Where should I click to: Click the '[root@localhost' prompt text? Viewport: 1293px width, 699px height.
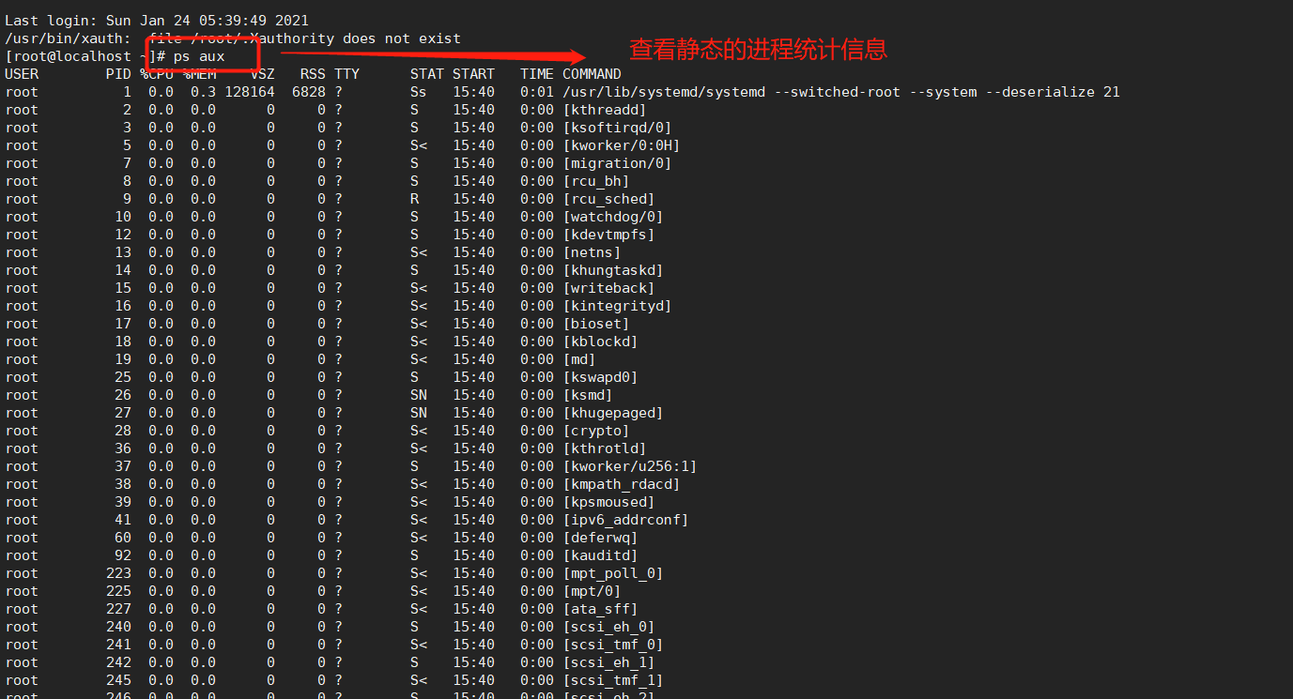tap(68, 56)
